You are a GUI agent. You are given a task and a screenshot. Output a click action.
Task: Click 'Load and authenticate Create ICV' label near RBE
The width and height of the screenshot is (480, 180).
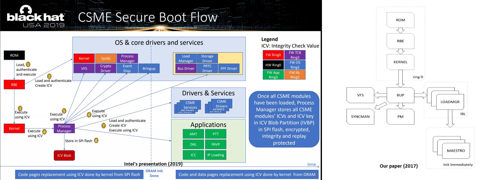point(53,83)
